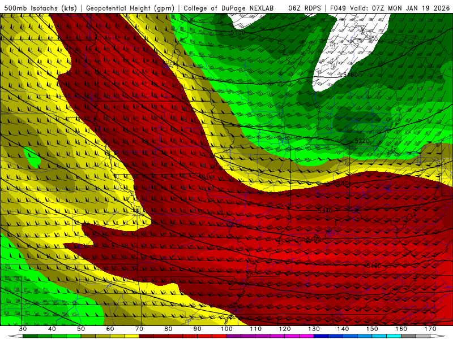
Task: Click the 120 value on the color scale
Action: coord(285,329)
